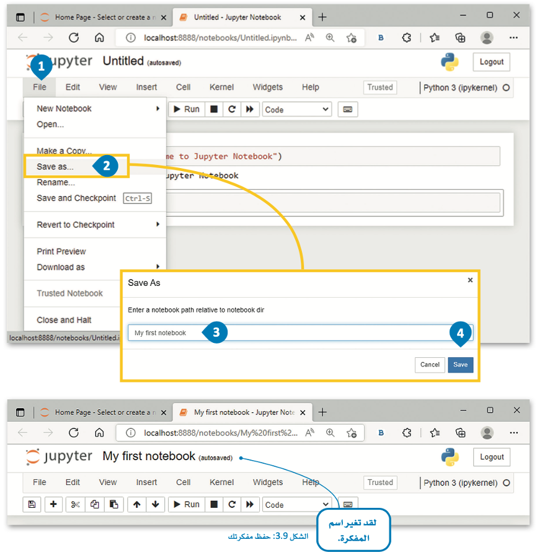Click Save in the Save As dialog

point(461,365)
